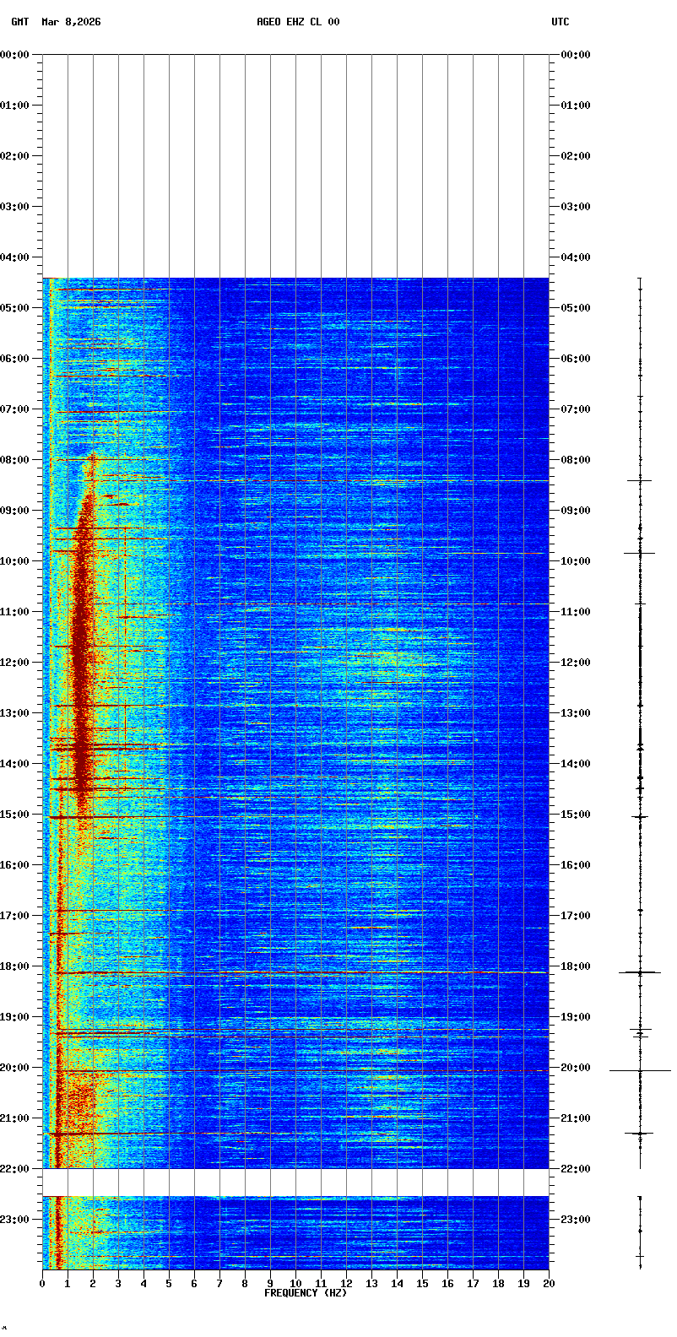
Task: Select the 18:00 label on right time axis
Action: (576, 966)
